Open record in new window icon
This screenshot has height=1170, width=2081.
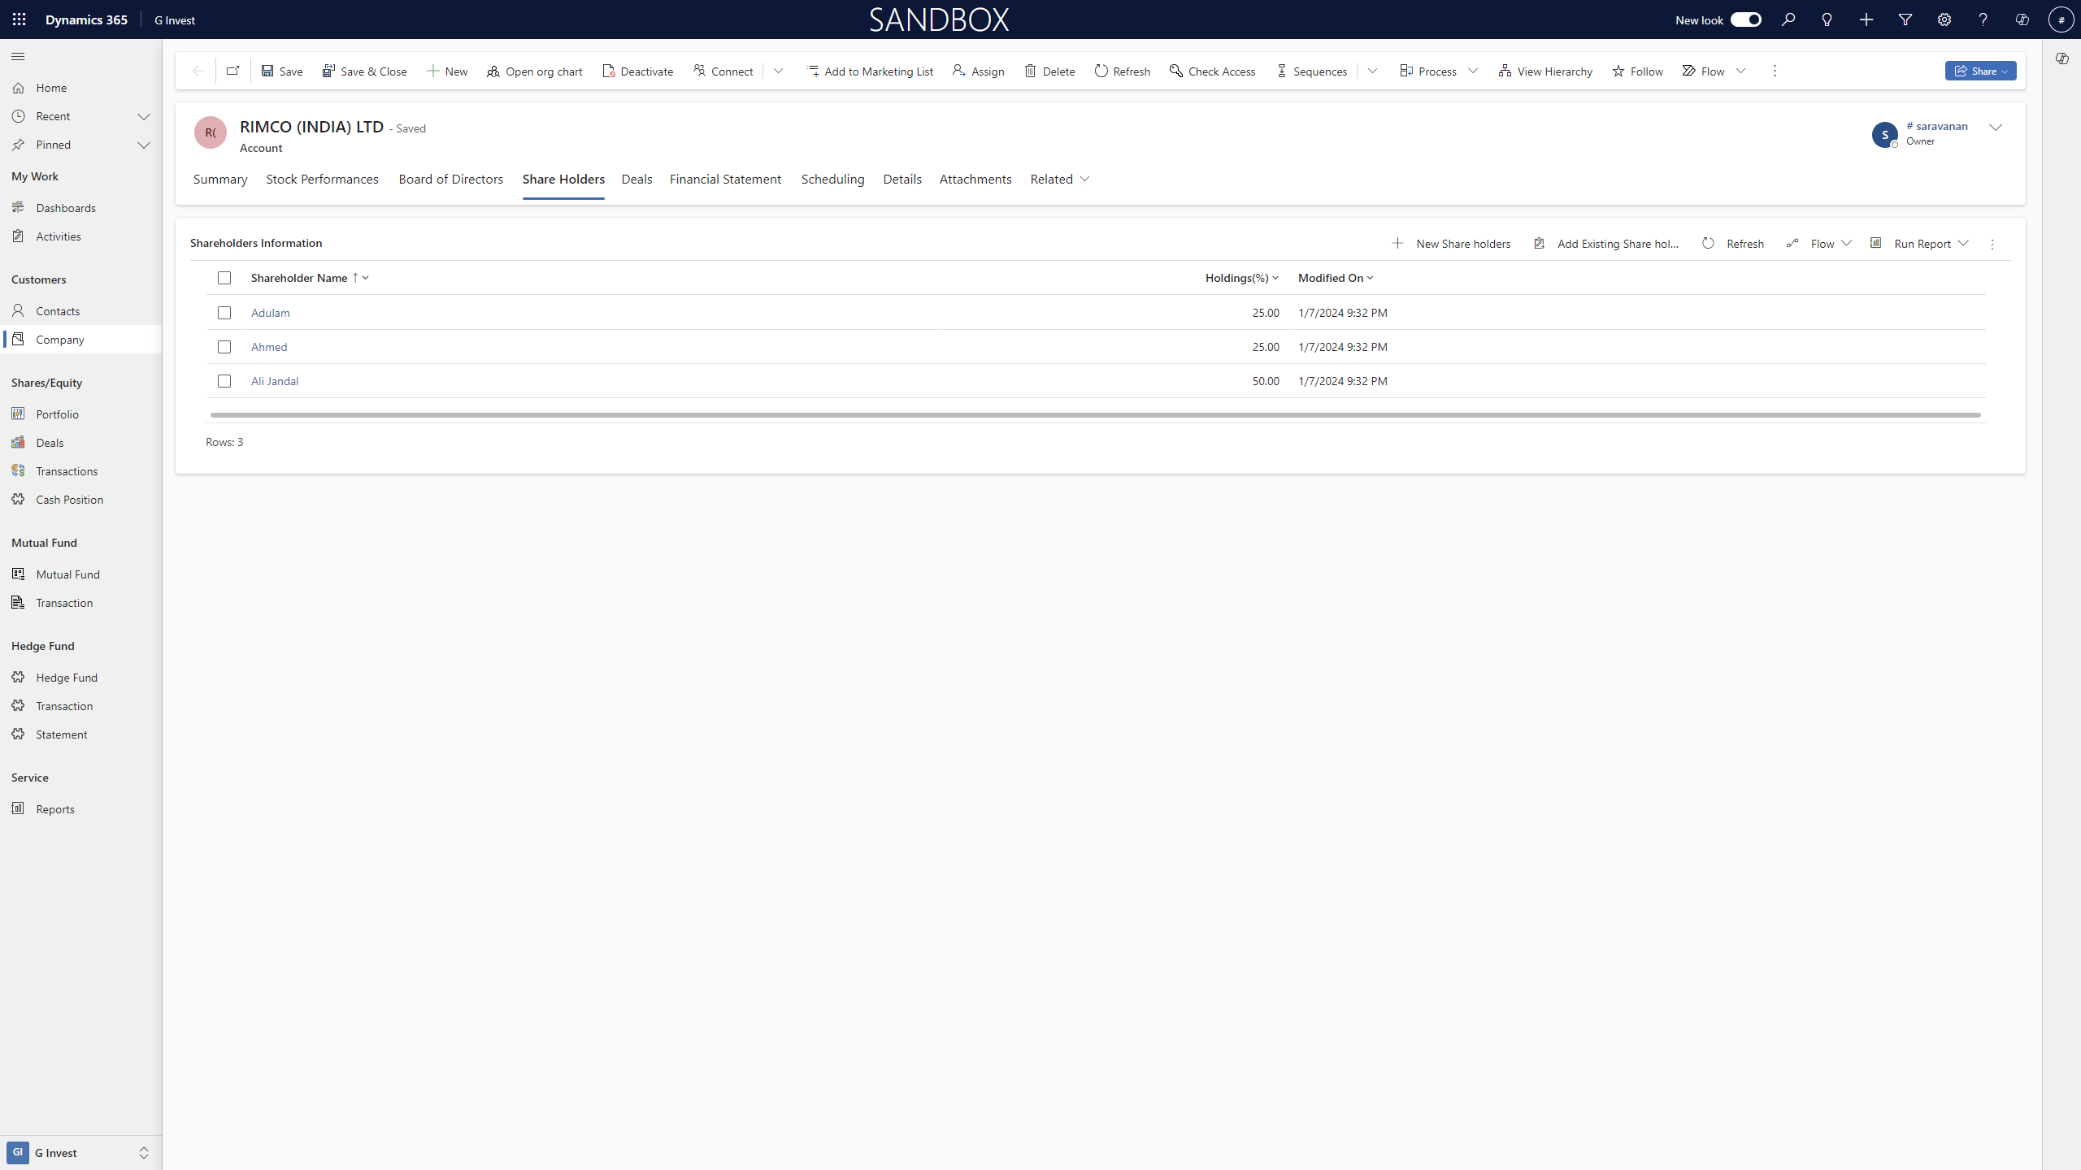(232, 71)
